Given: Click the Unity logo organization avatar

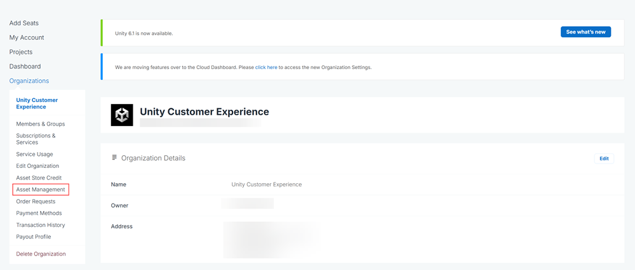Looking at the screenshot, I should 122,115.
